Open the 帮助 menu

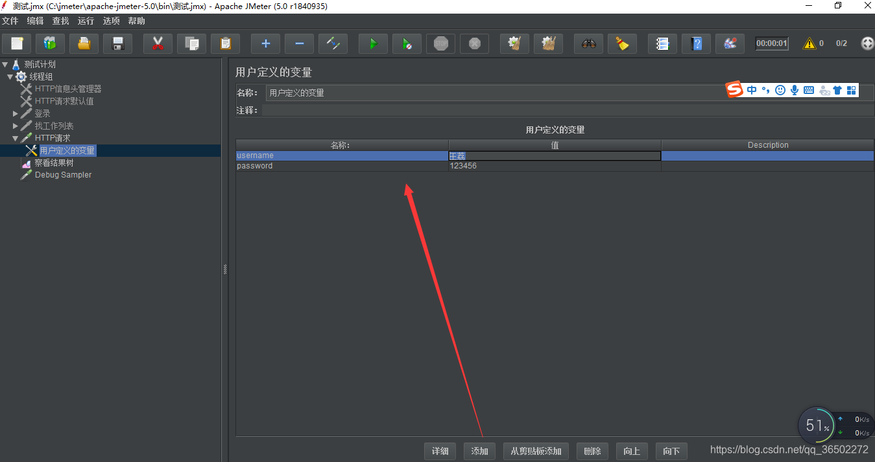point(136,21)
